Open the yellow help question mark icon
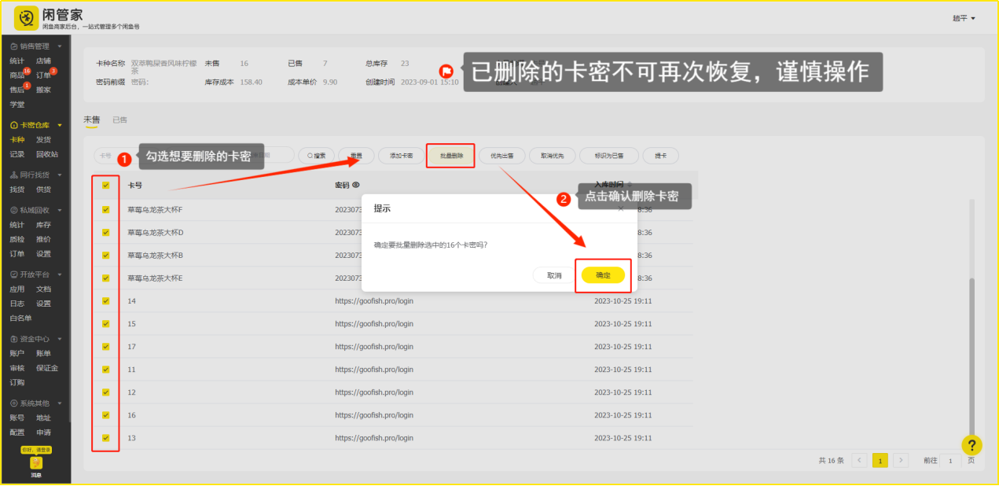The width and height of the screenshot is (999, 486). 971,445
